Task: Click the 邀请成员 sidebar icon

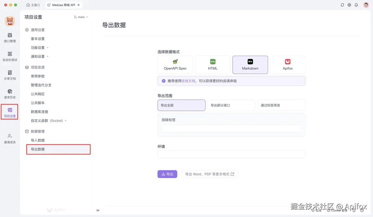Action: coord(10,139)
